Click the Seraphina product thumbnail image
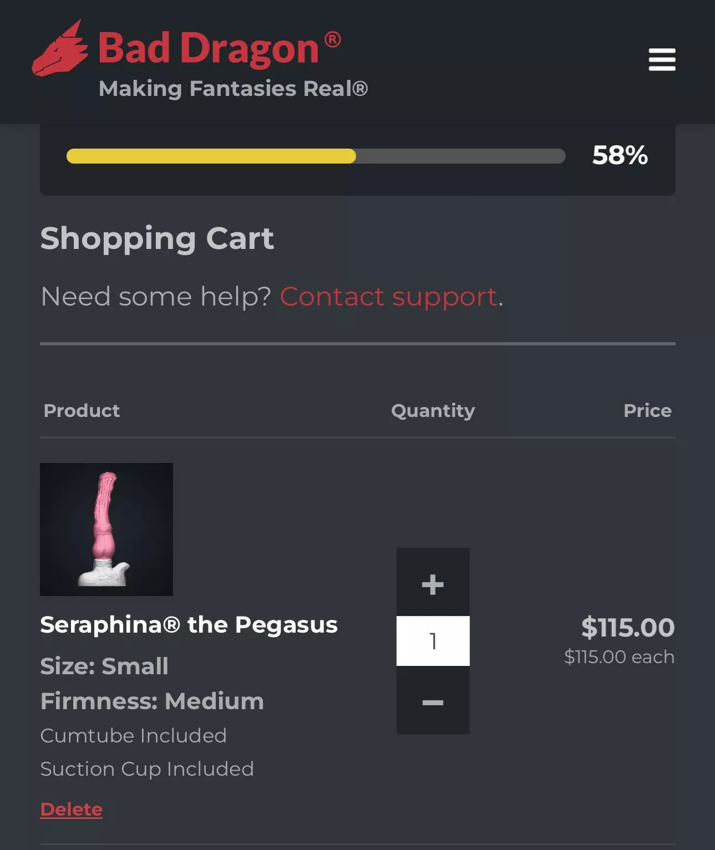Viewport: 715px width, 850px height. (107, 530)
